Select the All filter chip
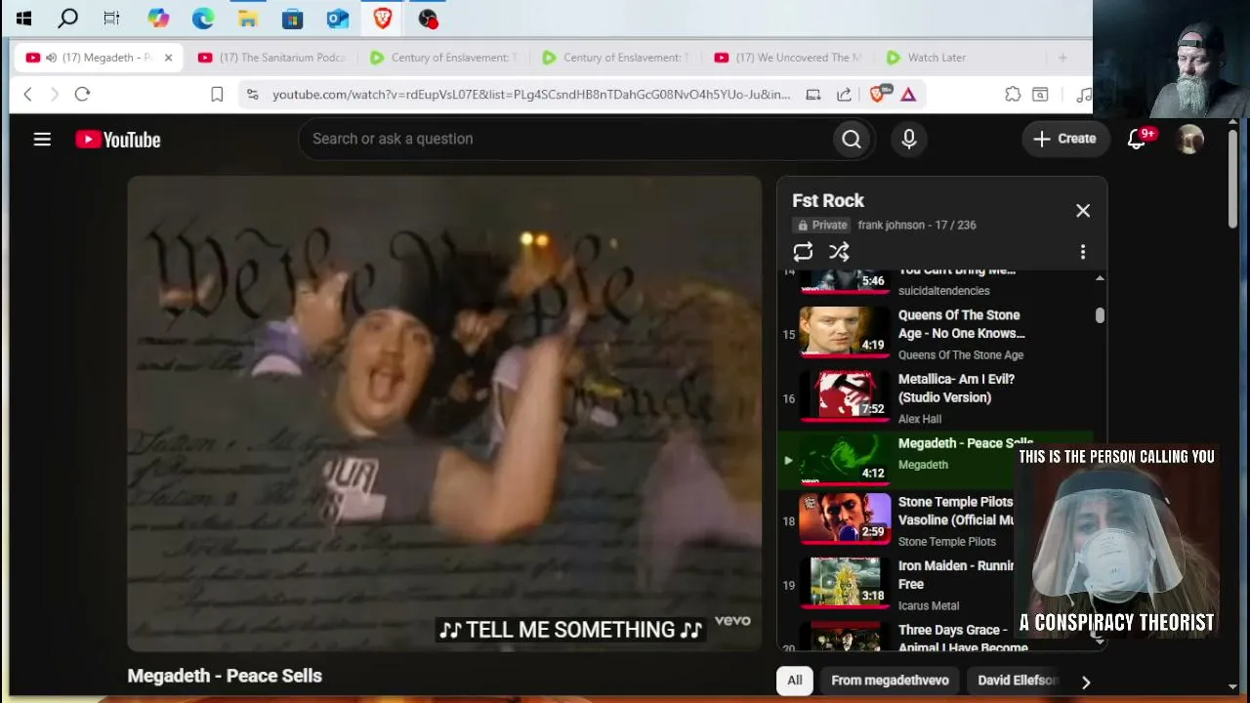Viewport: 1250px width, 703px height. coord(795,681)
